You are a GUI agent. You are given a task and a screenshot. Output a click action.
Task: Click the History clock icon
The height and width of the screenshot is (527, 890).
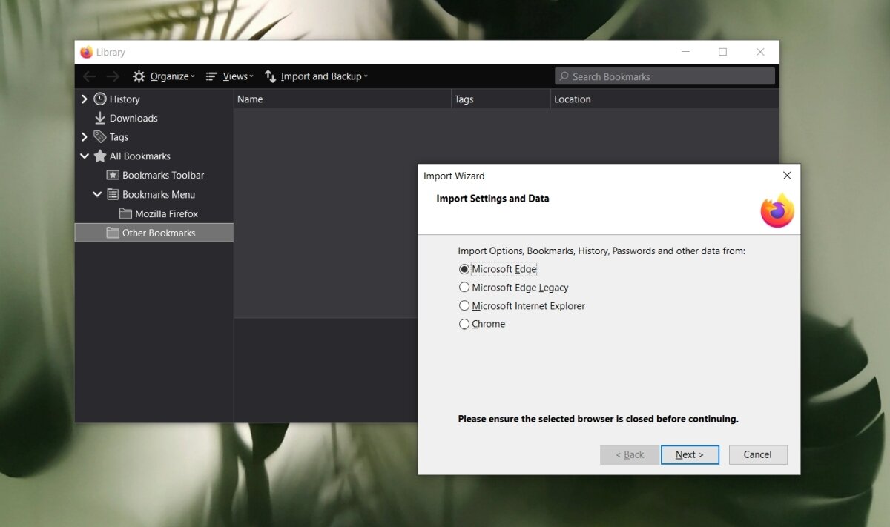(100, 99)
